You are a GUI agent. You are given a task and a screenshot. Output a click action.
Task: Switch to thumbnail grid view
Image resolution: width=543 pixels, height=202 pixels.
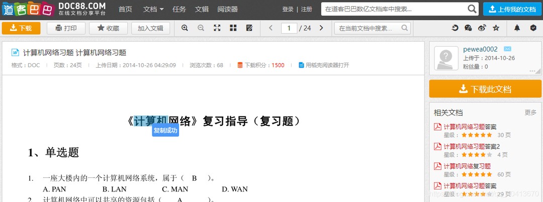point(233,28)
